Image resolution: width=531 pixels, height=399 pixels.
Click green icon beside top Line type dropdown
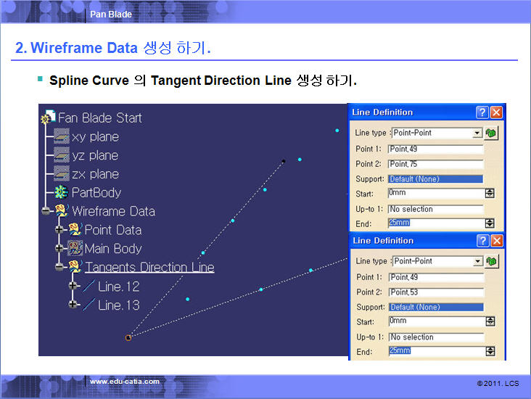492,133
